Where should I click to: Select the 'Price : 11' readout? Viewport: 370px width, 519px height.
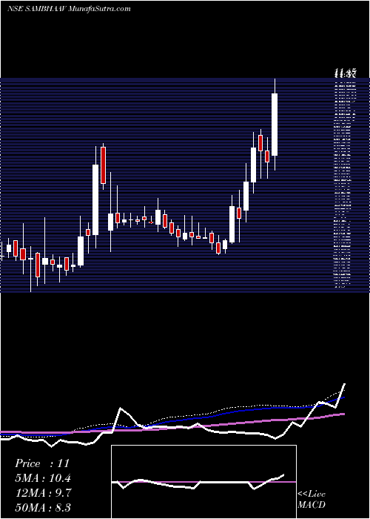coord(42,463)
